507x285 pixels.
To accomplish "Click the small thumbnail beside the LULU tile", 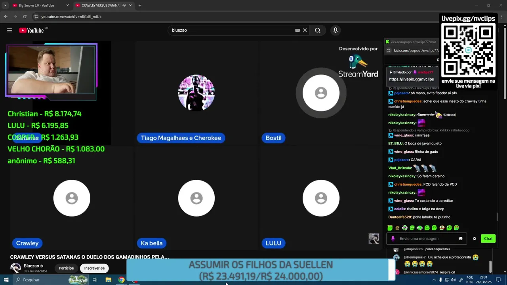I will point(374,238).
